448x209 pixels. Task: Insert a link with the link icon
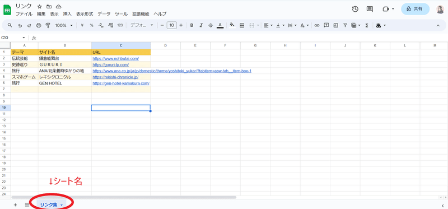point(316,25)
